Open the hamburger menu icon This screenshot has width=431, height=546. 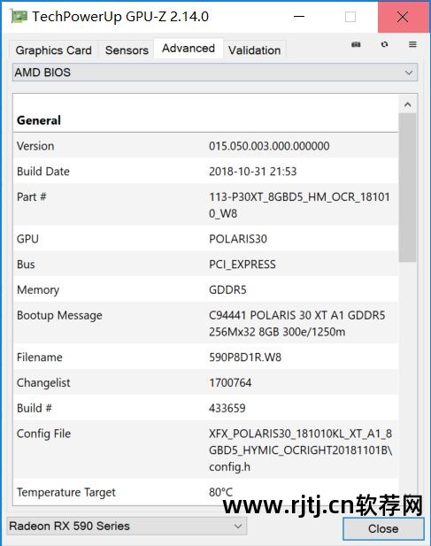pyautogui.click(x=412, y=44)
